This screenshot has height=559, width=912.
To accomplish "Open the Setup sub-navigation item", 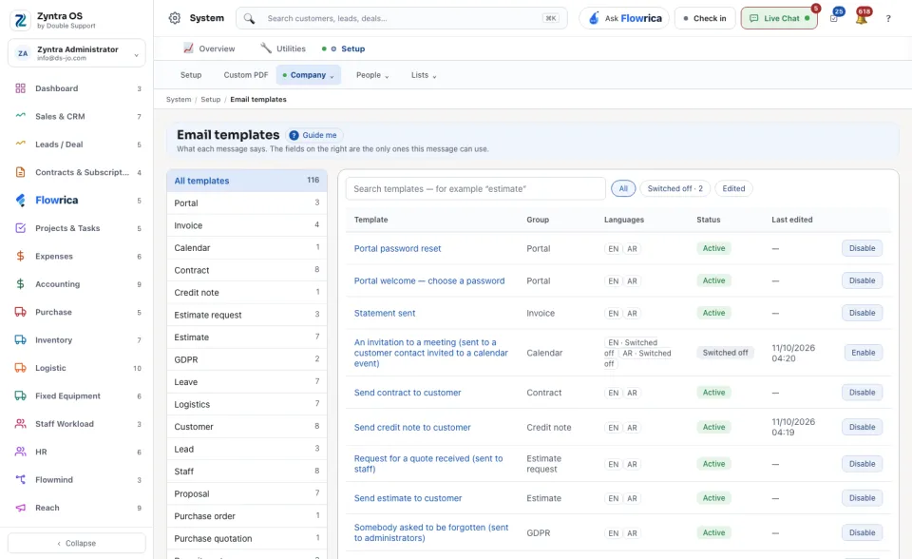I will 191,75.
